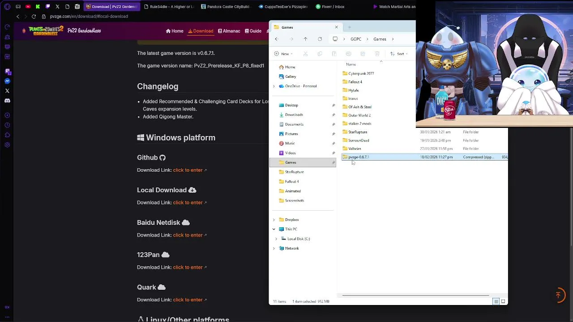Click 123Pan 'click to enter' link
This screenshot has width=573, height=322.
click(188, 267)
